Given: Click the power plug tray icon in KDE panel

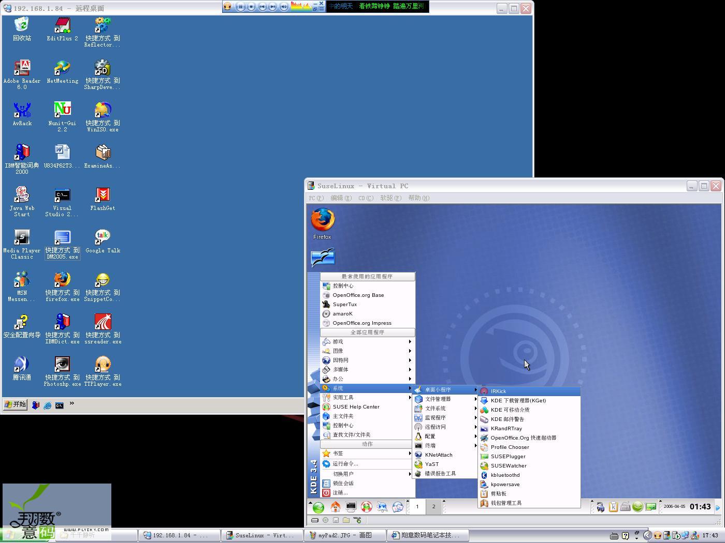Looking at the screenshot, I should tap(600, 507).
